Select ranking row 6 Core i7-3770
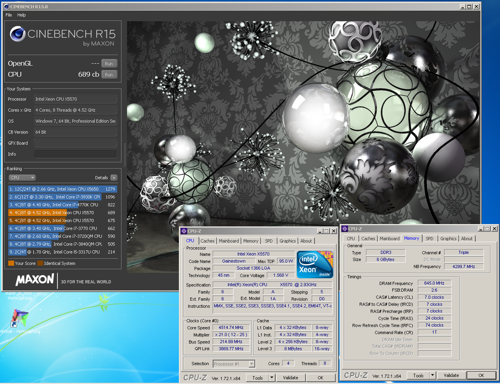 pos(63,228)
